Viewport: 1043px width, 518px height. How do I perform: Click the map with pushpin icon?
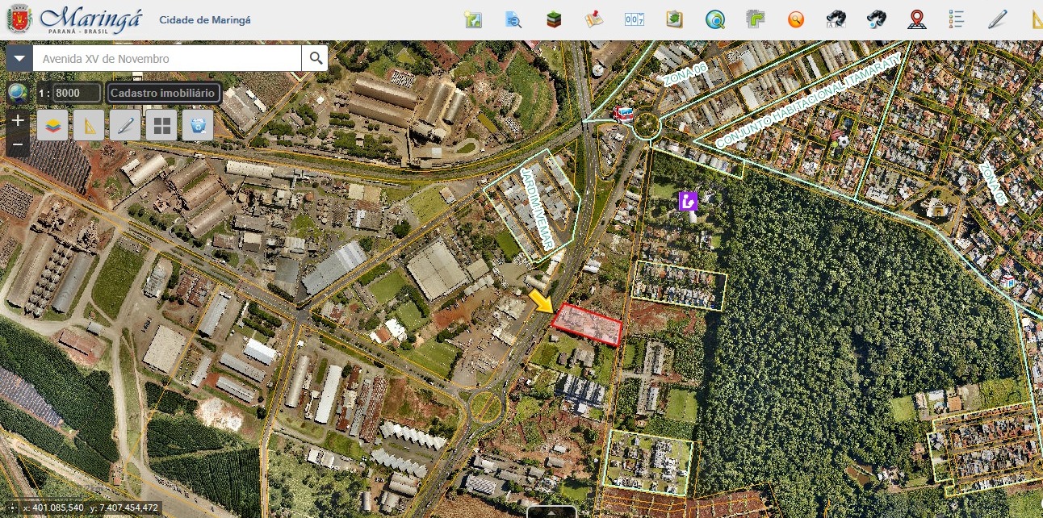pyautogui.click(x=594, y=19)
